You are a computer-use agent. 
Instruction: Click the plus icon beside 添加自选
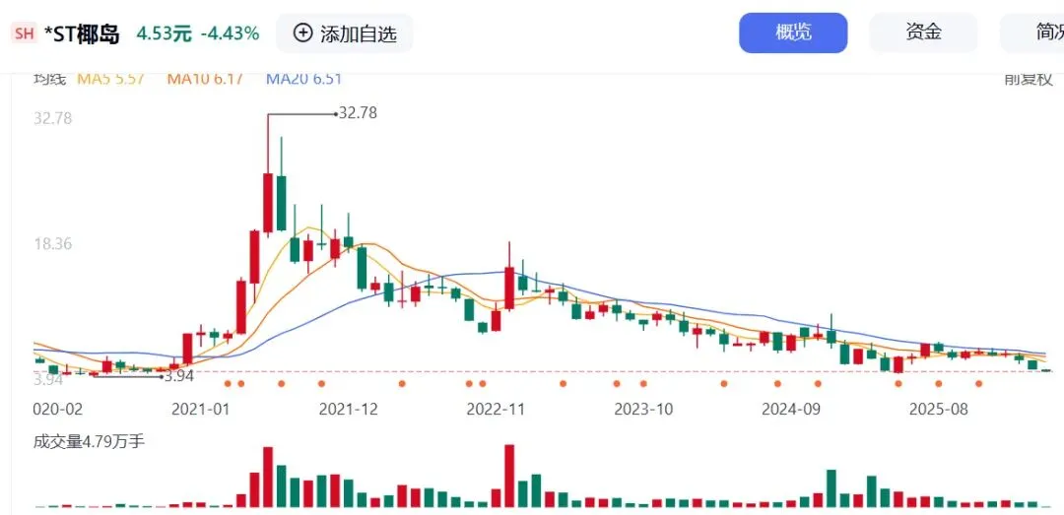tap(302, 33)
